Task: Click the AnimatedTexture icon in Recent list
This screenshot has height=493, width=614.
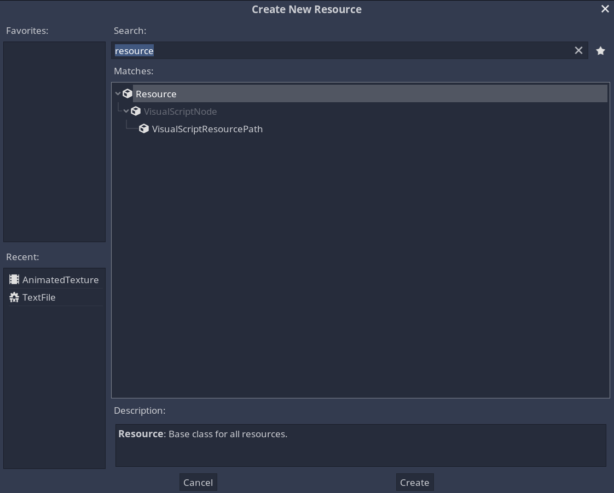Action: coord(14,279)
